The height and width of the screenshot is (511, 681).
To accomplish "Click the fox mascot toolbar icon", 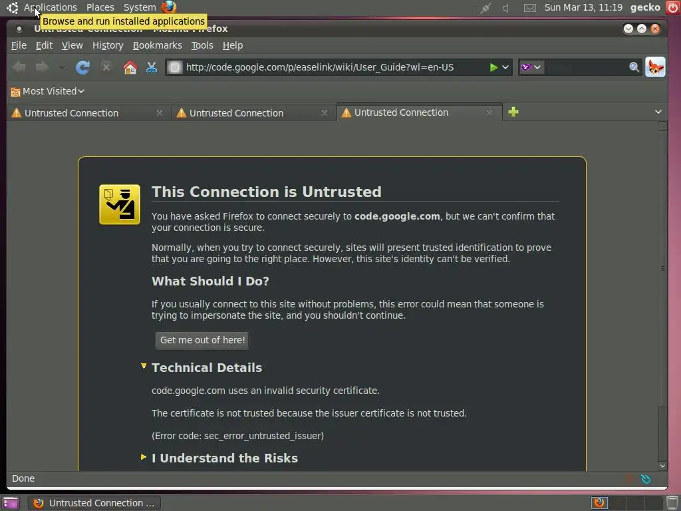I will [x=655, y=67].
